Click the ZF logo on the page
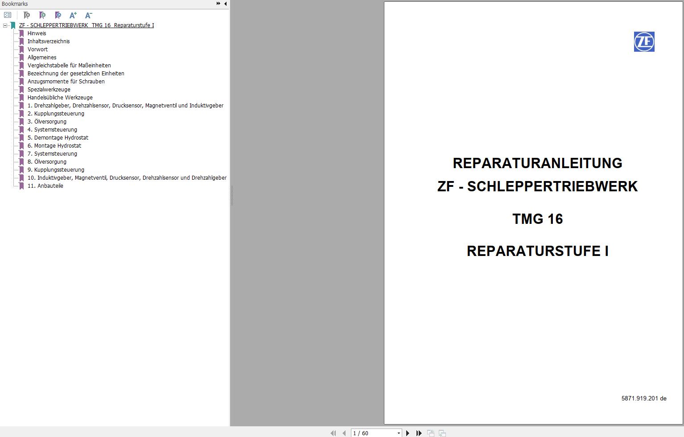This screenshot has height=437, width=684. 644,42
